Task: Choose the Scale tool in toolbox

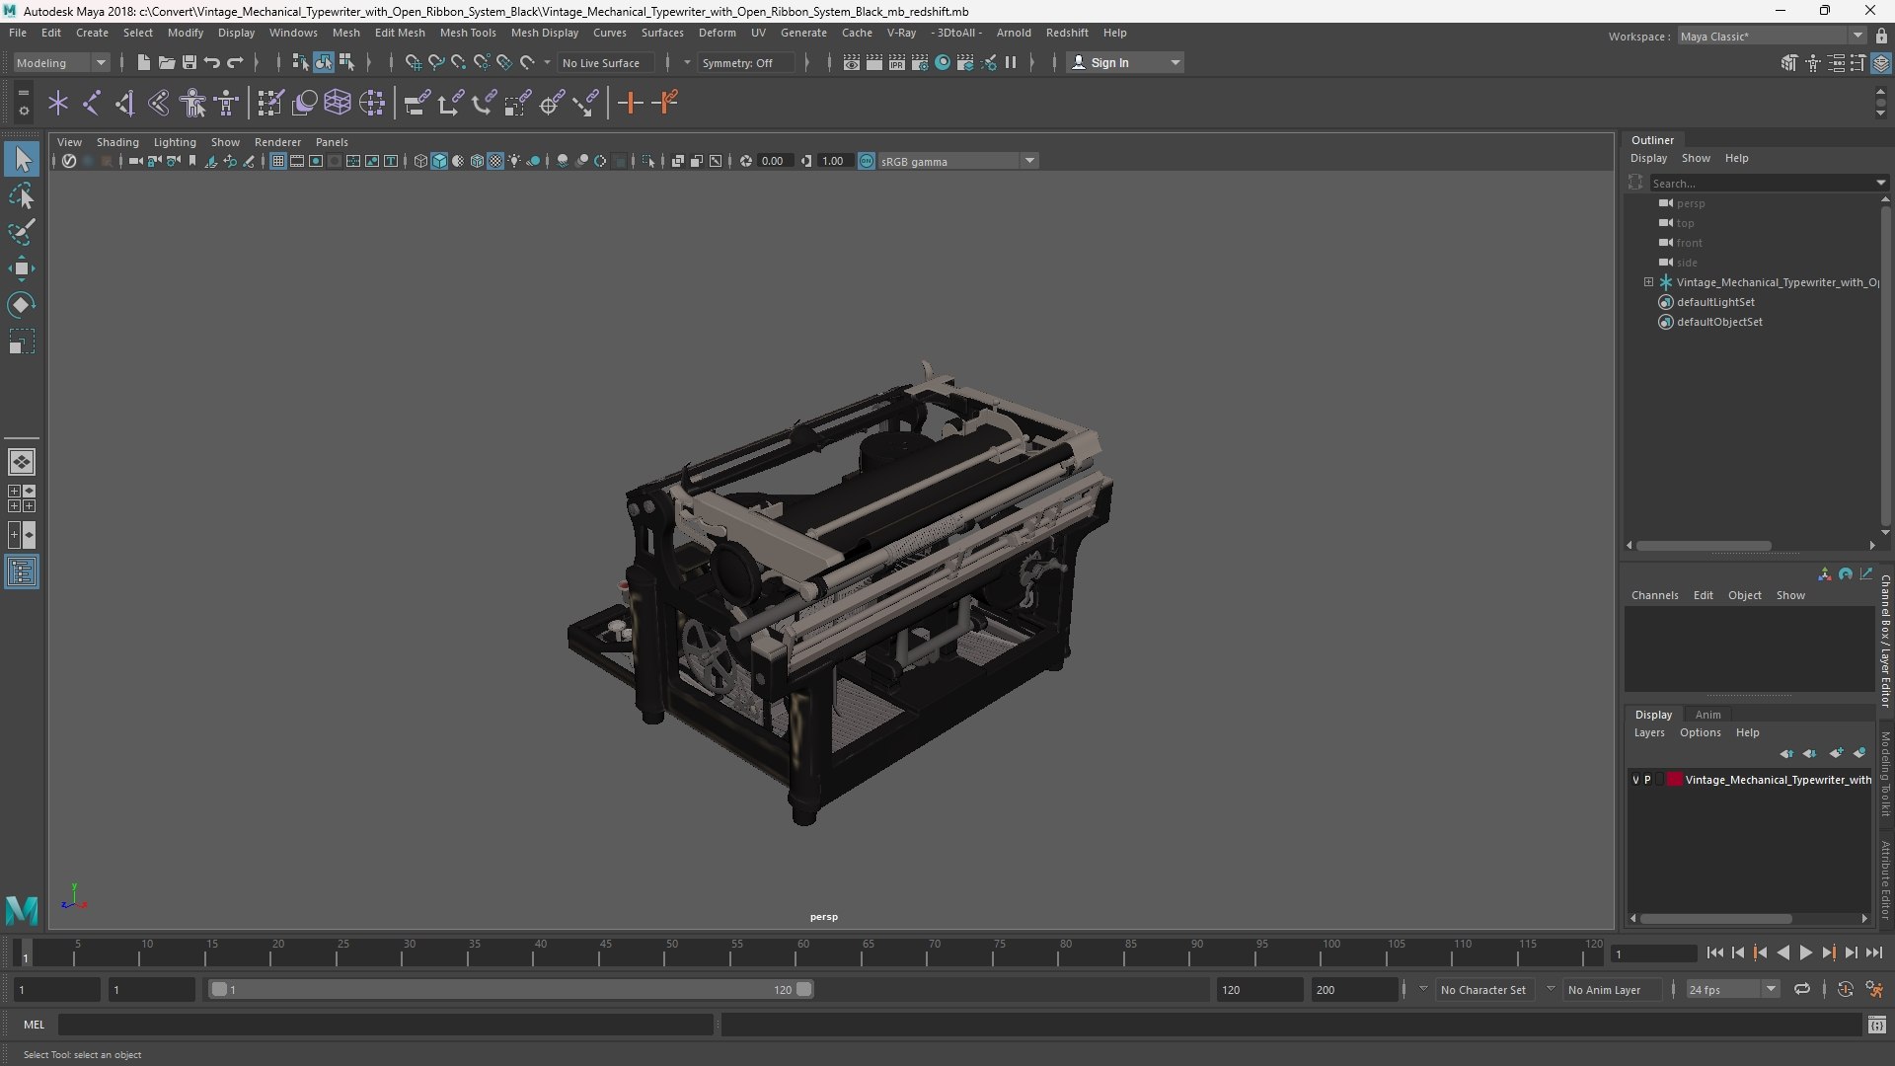Action: pyautogui.click(x=22, y=342)
